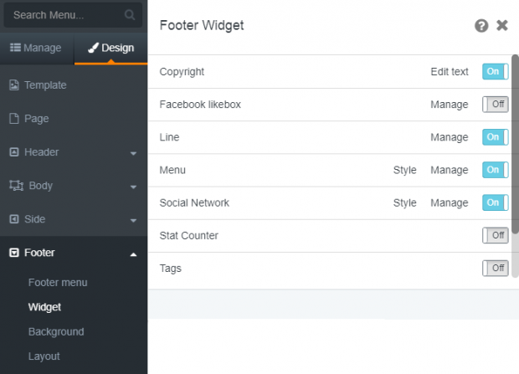Collapse the Footer section arrow

coord(133,254)
